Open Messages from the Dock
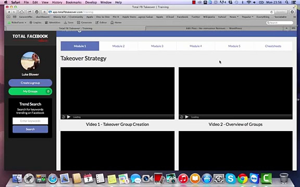Screen dimensions: 300x187 (x=135, y=179)
